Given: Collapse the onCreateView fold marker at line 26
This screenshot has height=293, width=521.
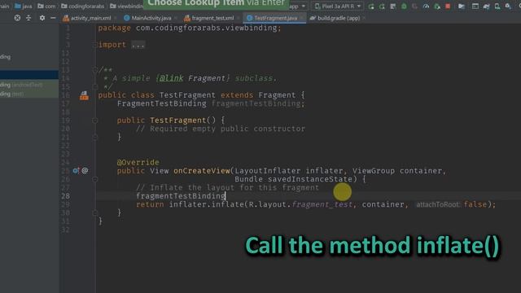Looking at the screenshot, I should (x=95, y=179).
